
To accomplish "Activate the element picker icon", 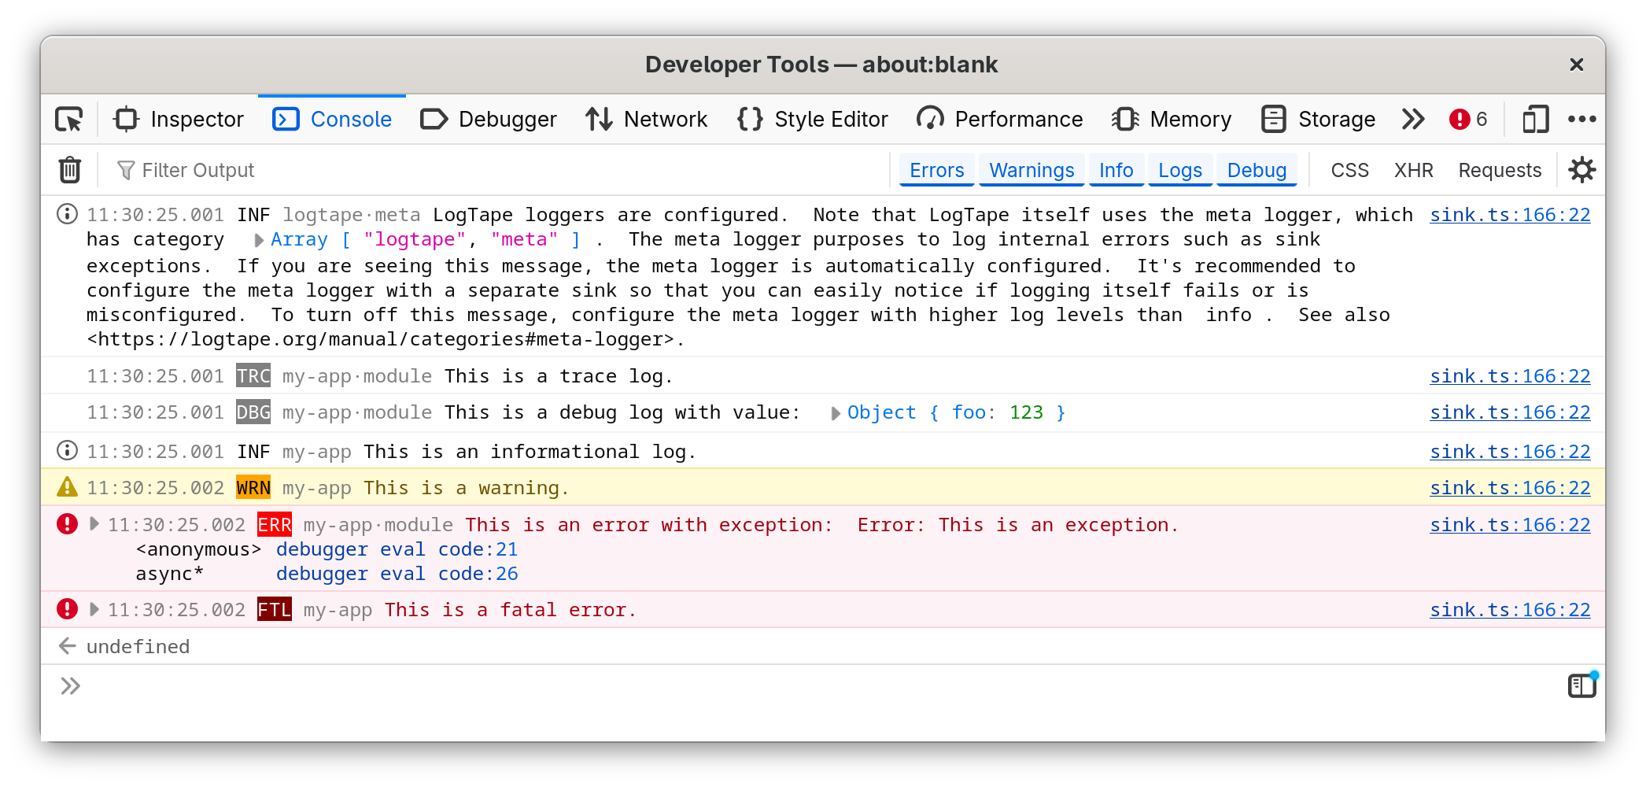I will [69, 120].
